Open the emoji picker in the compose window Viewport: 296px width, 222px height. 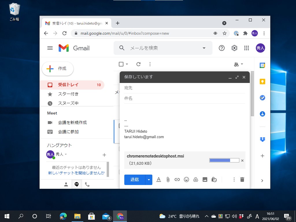pyautogui.click(x=186, y=180)
